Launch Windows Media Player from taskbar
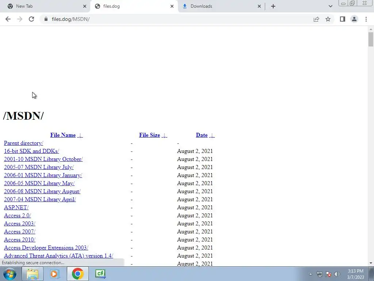Image resolution: width=374 pixels, height=281 pixels. (x=55, y=274)
